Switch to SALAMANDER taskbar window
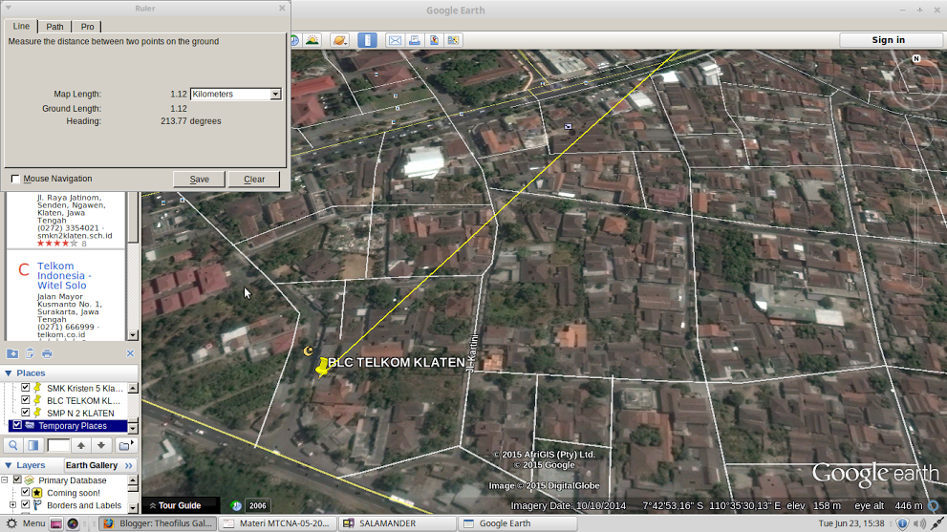The image size is (947, 532). pyautogui.click(x=398, y=523)
